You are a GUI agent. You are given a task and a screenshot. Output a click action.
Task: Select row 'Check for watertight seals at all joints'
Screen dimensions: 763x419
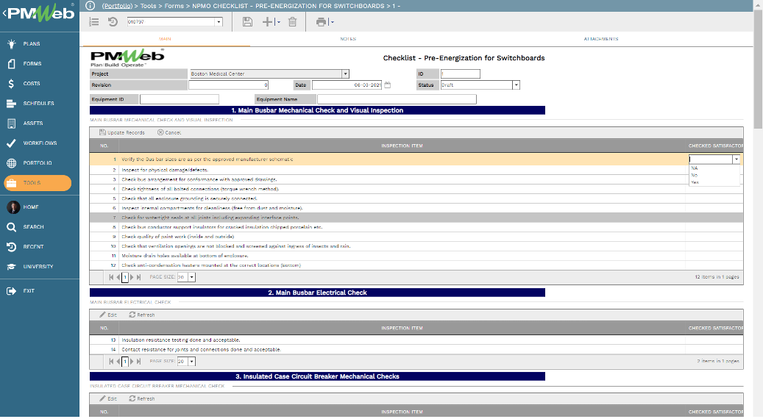(416, 218)
